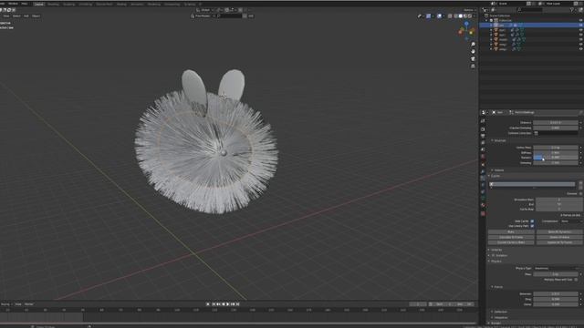Open the Material properties tab
584x328 pixels.
[483, 205]
